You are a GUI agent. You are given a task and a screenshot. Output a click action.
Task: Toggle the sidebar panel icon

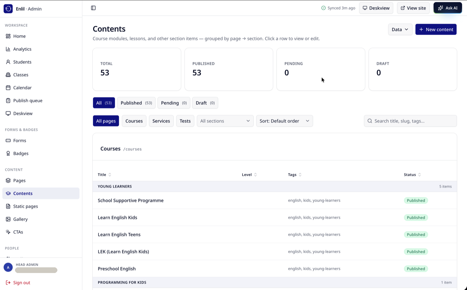(93, 8)
